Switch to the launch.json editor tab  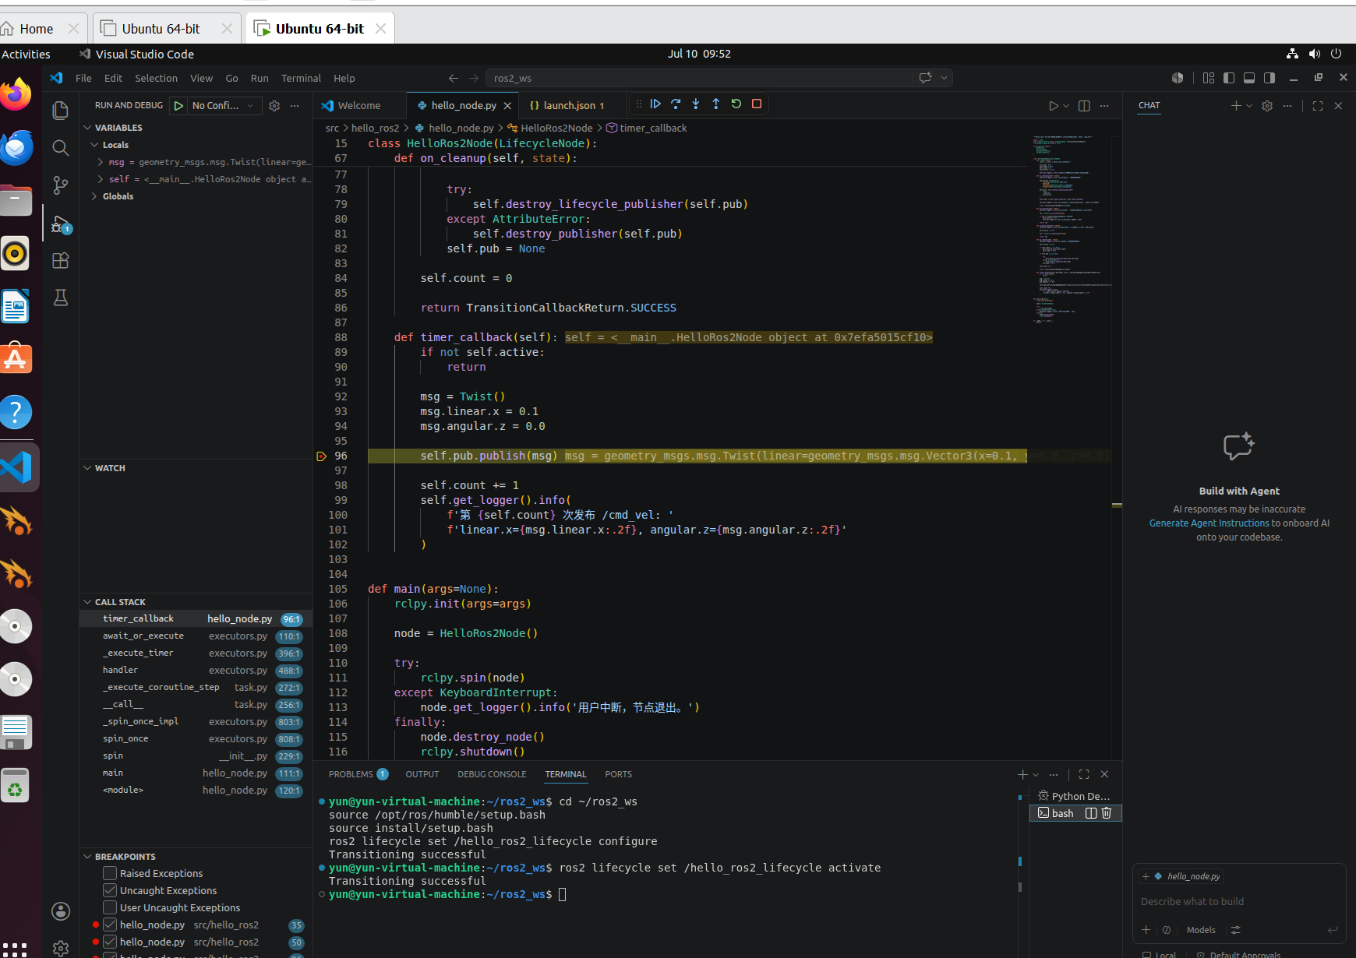567,105
